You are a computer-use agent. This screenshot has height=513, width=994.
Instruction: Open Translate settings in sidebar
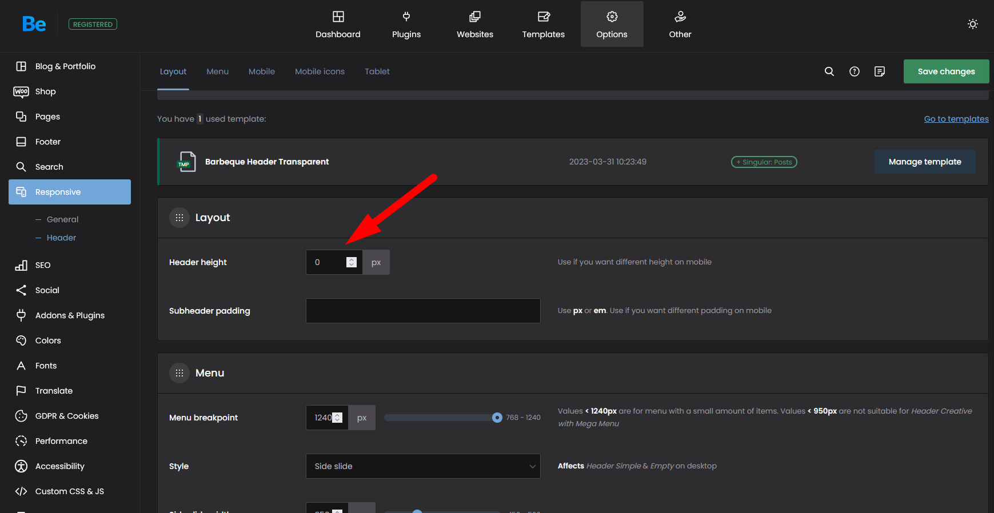70,391
